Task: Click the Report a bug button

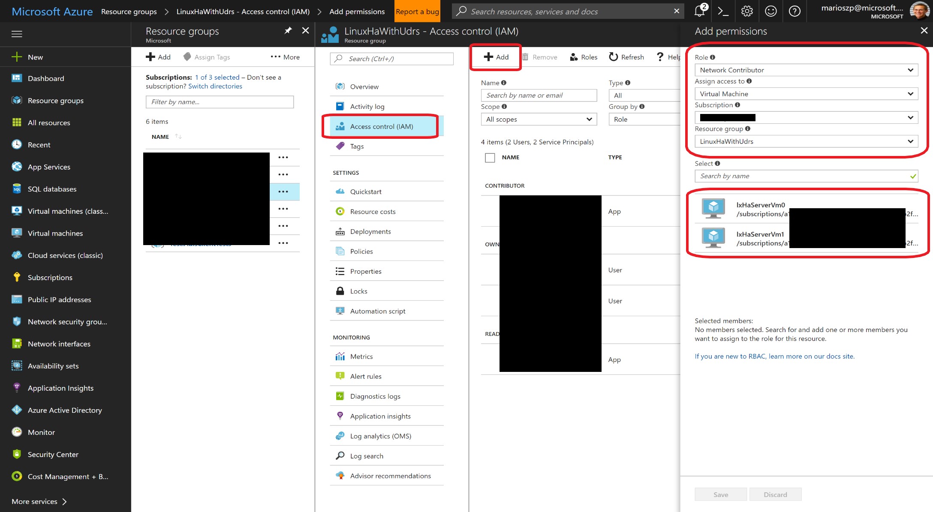Action: [417, 12]
